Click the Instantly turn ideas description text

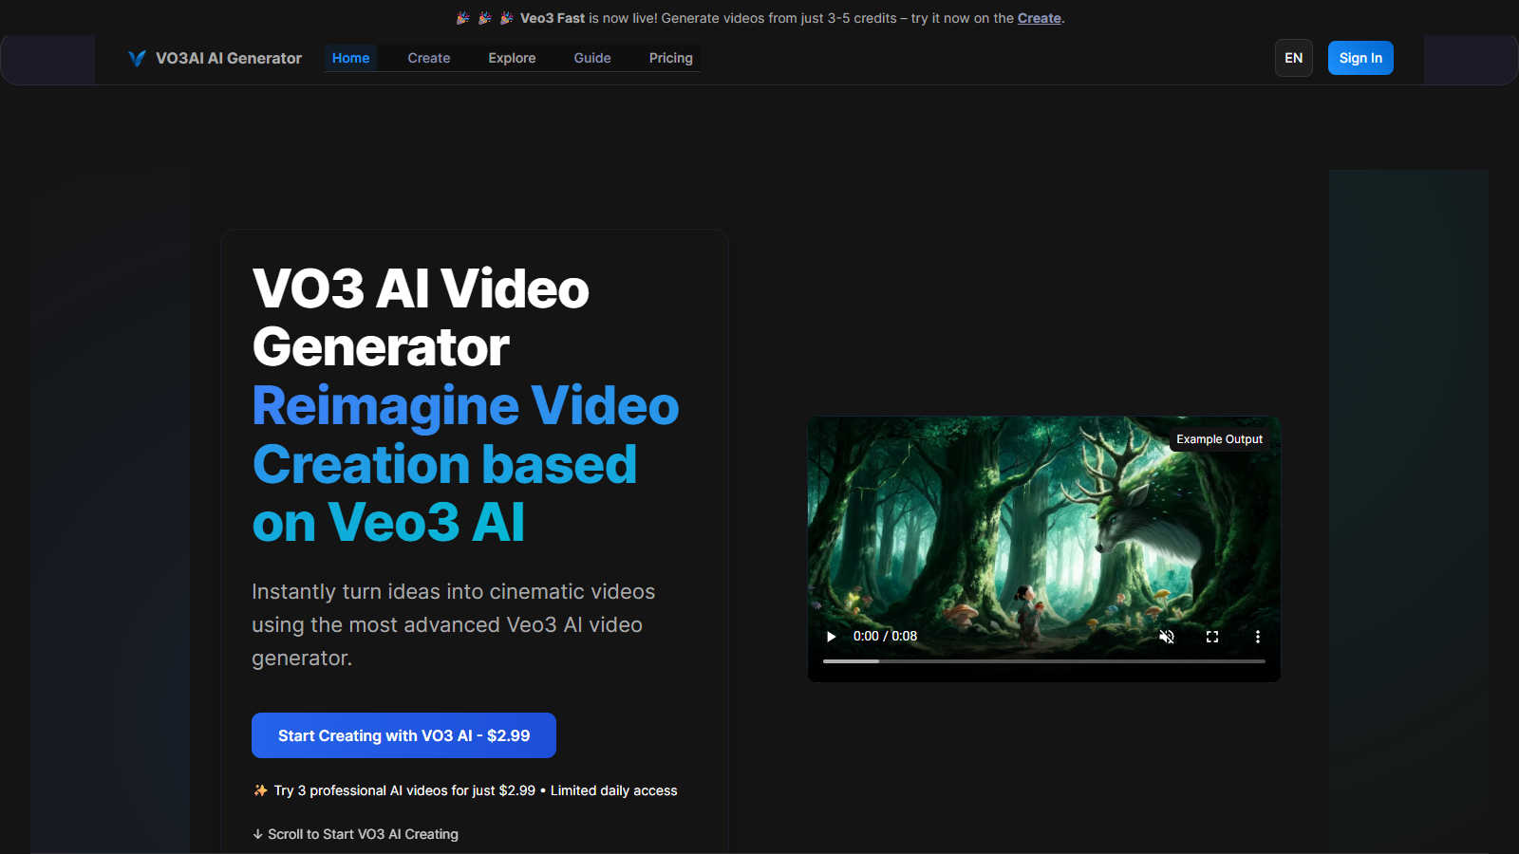tap(454, 624)
